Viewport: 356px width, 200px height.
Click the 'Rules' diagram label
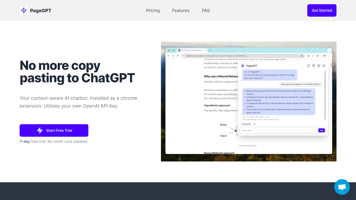[x=224, y=125]
